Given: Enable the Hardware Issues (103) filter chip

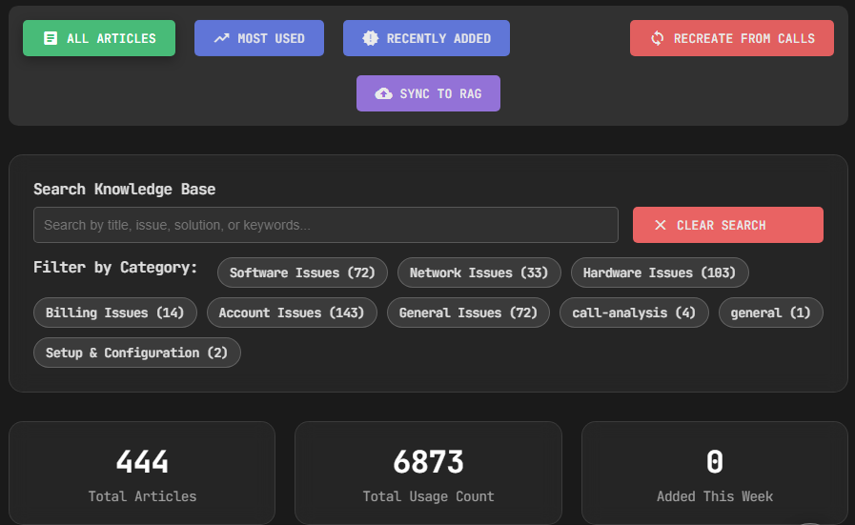Looking at the screenshot, I should (x=660, y=273).
